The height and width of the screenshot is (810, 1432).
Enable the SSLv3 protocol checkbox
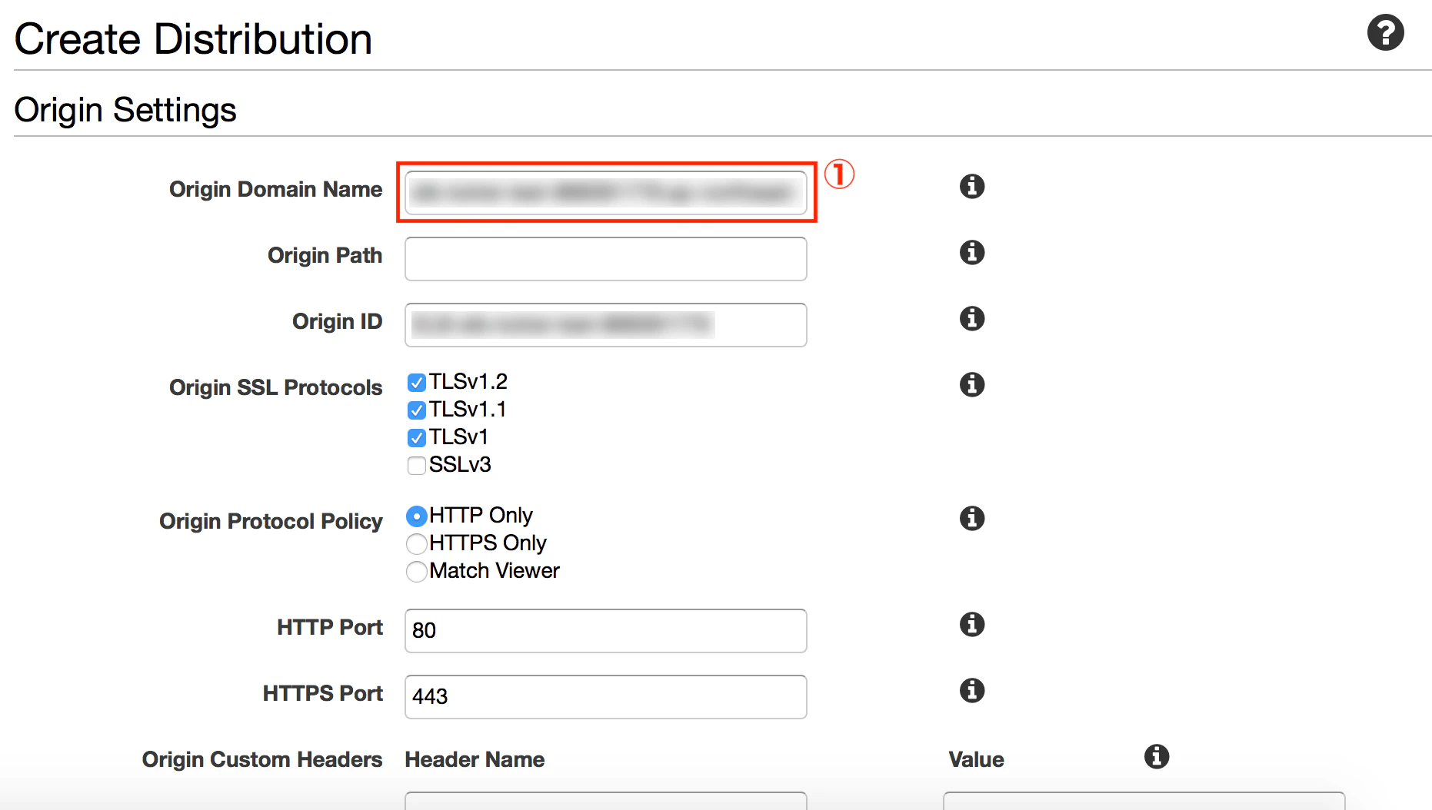tap(417, 466)
